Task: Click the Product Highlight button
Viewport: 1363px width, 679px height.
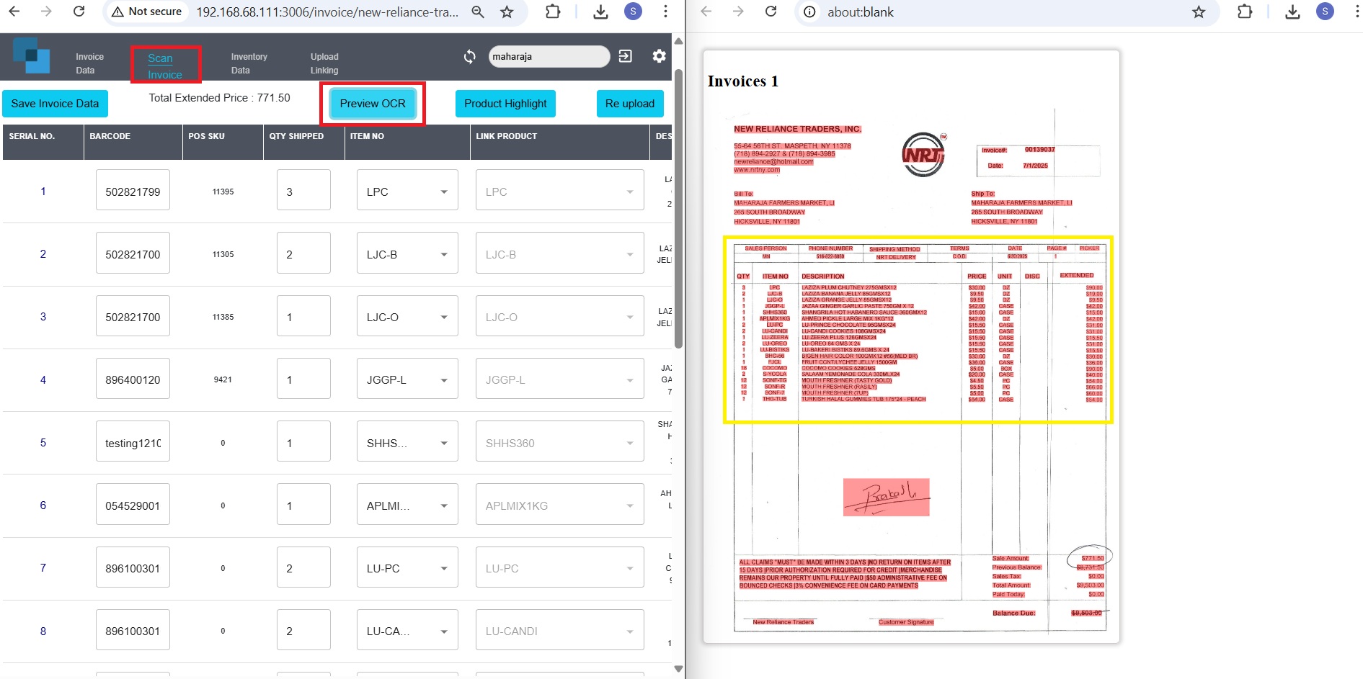Action: click(505, 104)
